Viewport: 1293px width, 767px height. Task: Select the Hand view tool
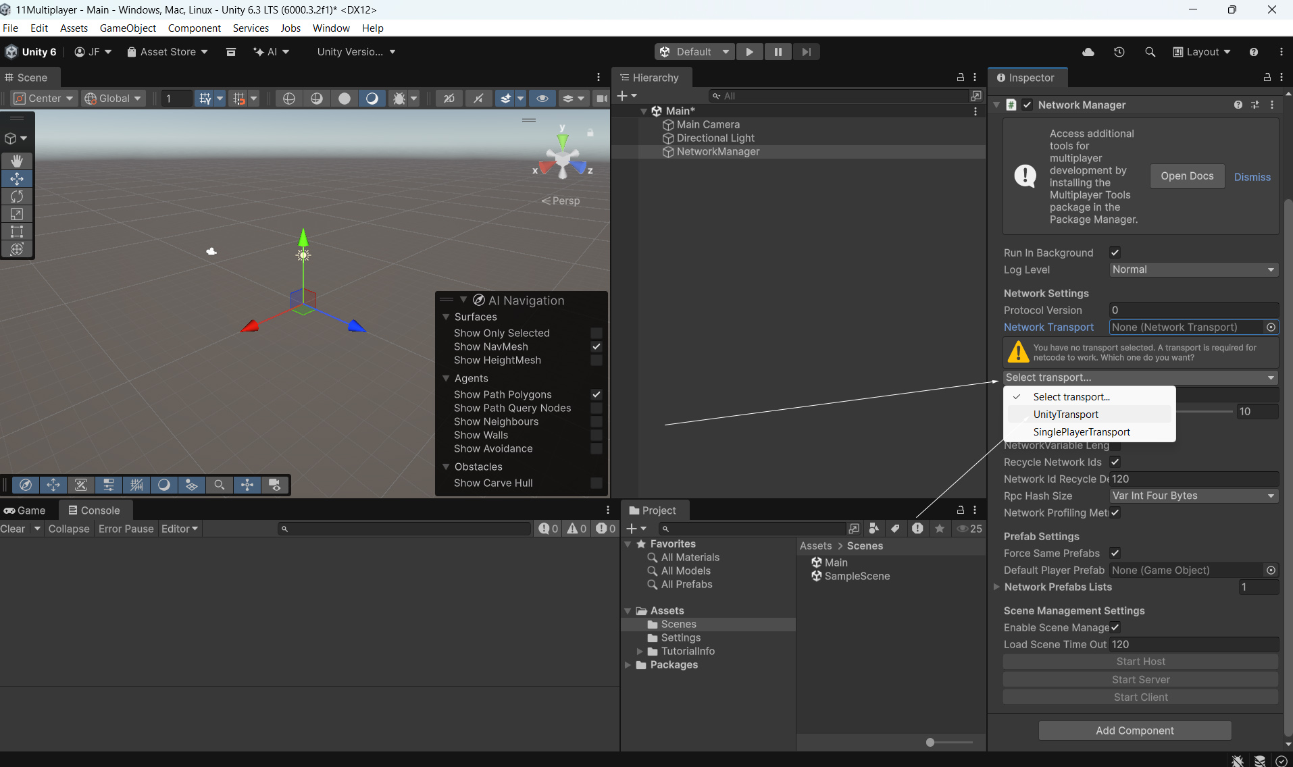tap(17, 161)
